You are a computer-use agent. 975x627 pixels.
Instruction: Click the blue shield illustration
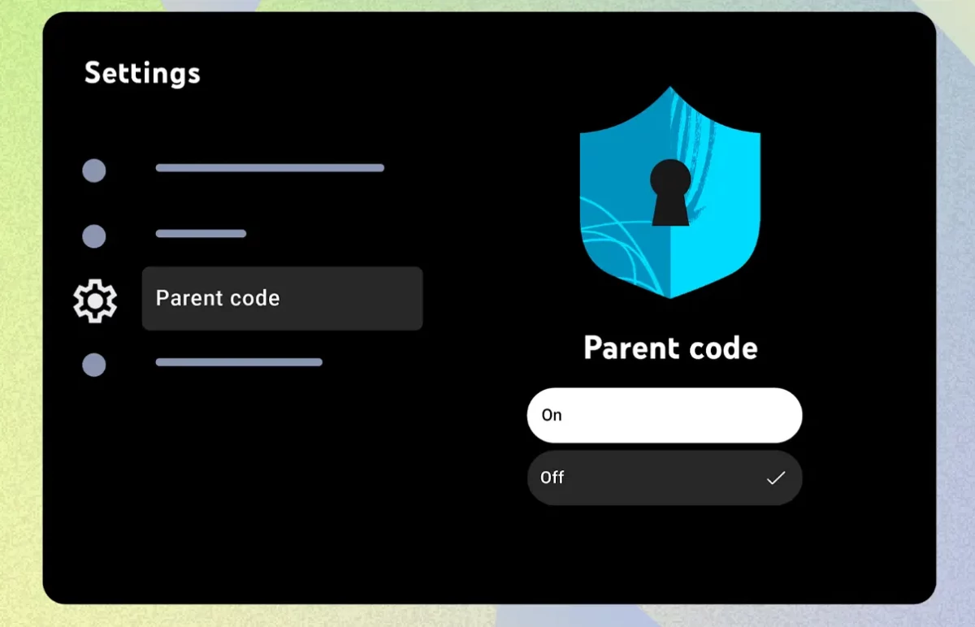pos(670,192)
